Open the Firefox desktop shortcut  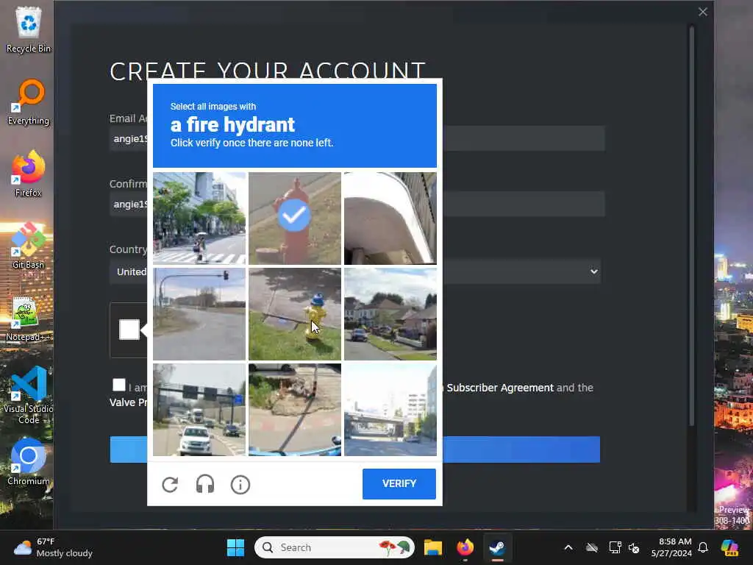coord(29,174)
